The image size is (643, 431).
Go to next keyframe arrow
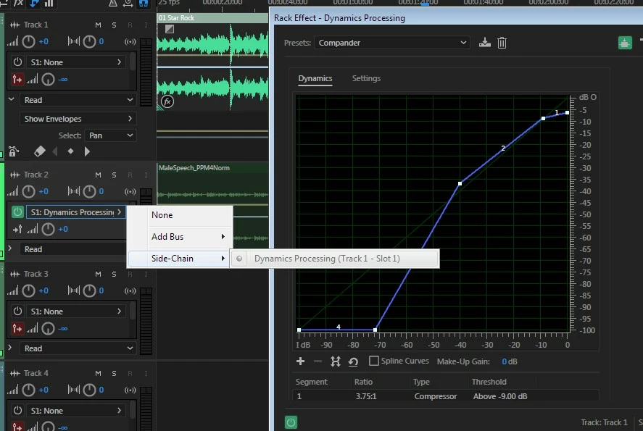86,151
